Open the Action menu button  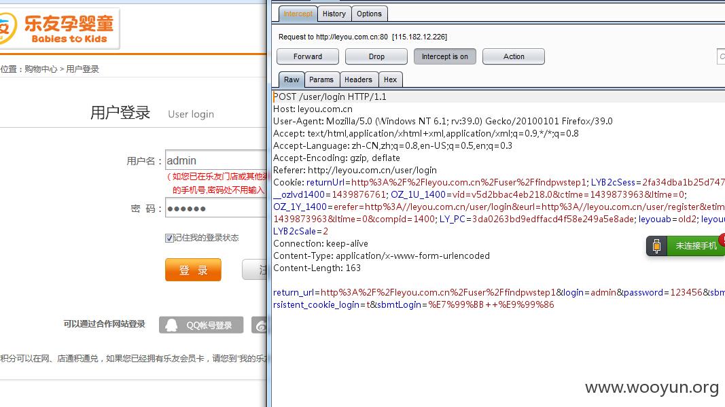[514, 56]
